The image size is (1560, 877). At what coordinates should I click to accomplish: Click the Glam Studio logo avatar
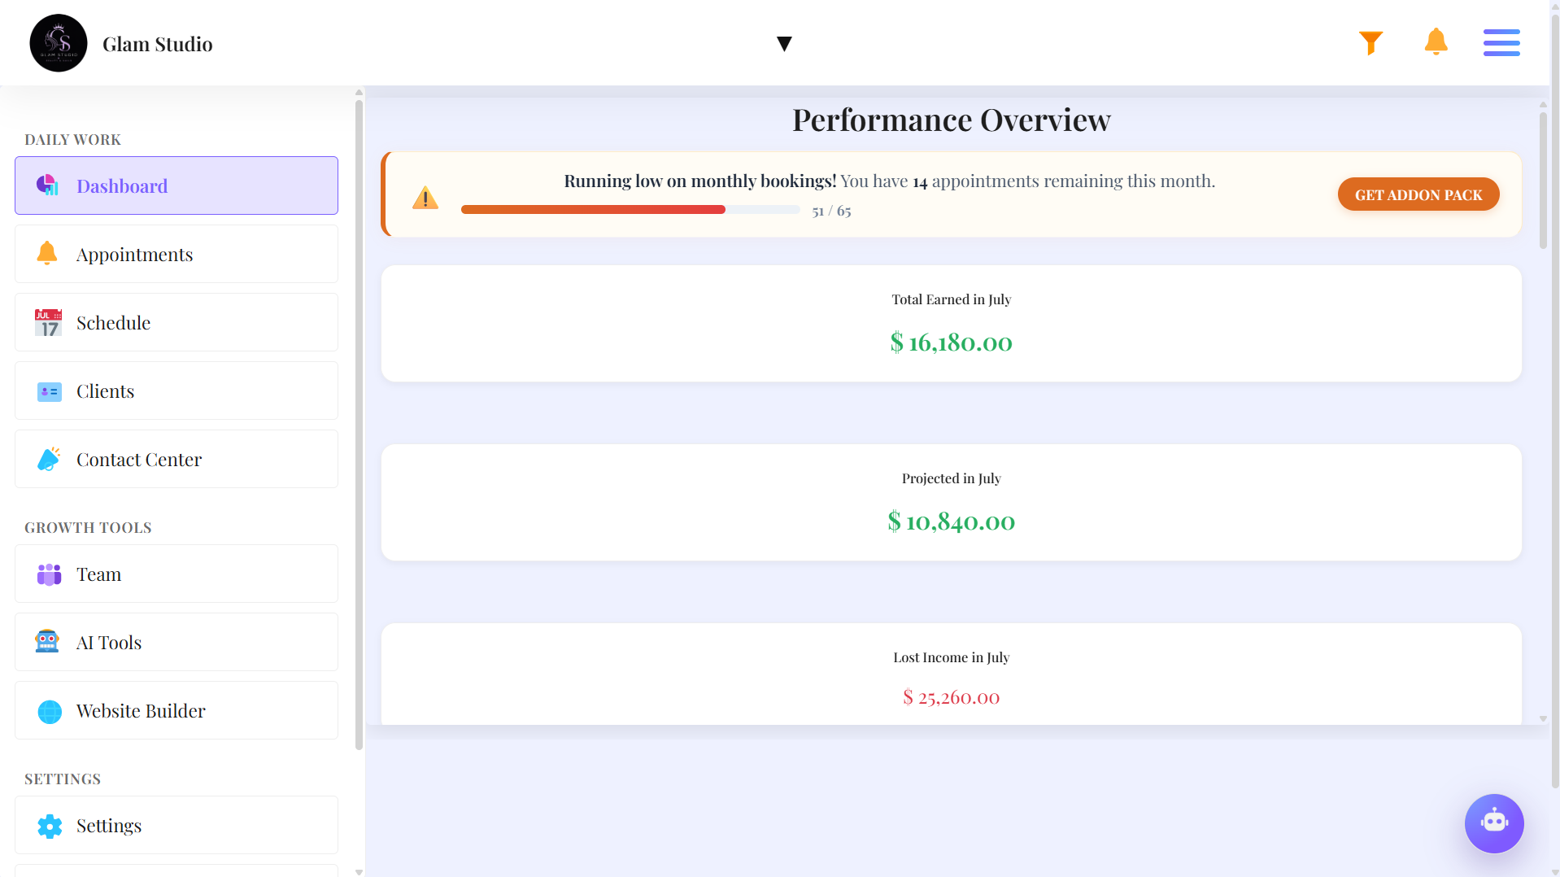59,43
